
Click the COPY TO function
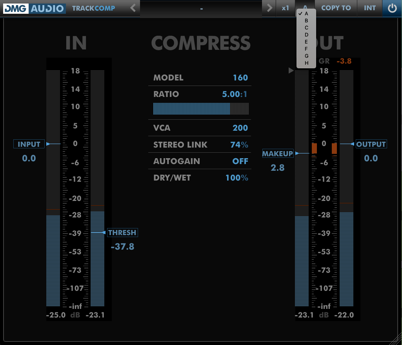pyautogui.click(x=335, y=8)
